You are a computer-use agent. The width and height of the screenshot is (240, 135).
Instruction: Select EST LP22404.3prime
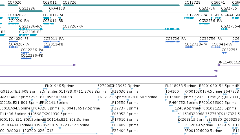tap(124, 131)
